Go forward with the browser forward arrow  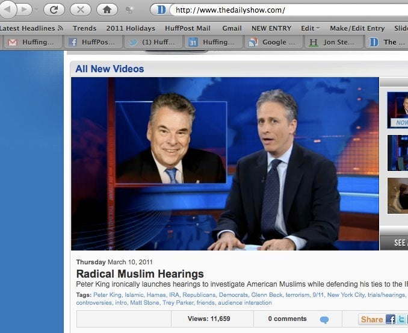pyautogui.click(x=25, y=10)
